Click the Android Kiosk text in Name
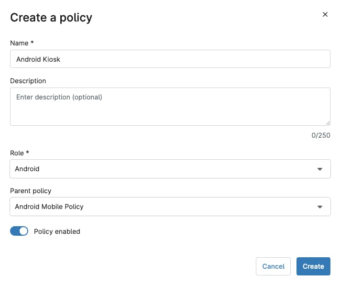The width and height of the screenshot is (340, 285). point(38,59)
